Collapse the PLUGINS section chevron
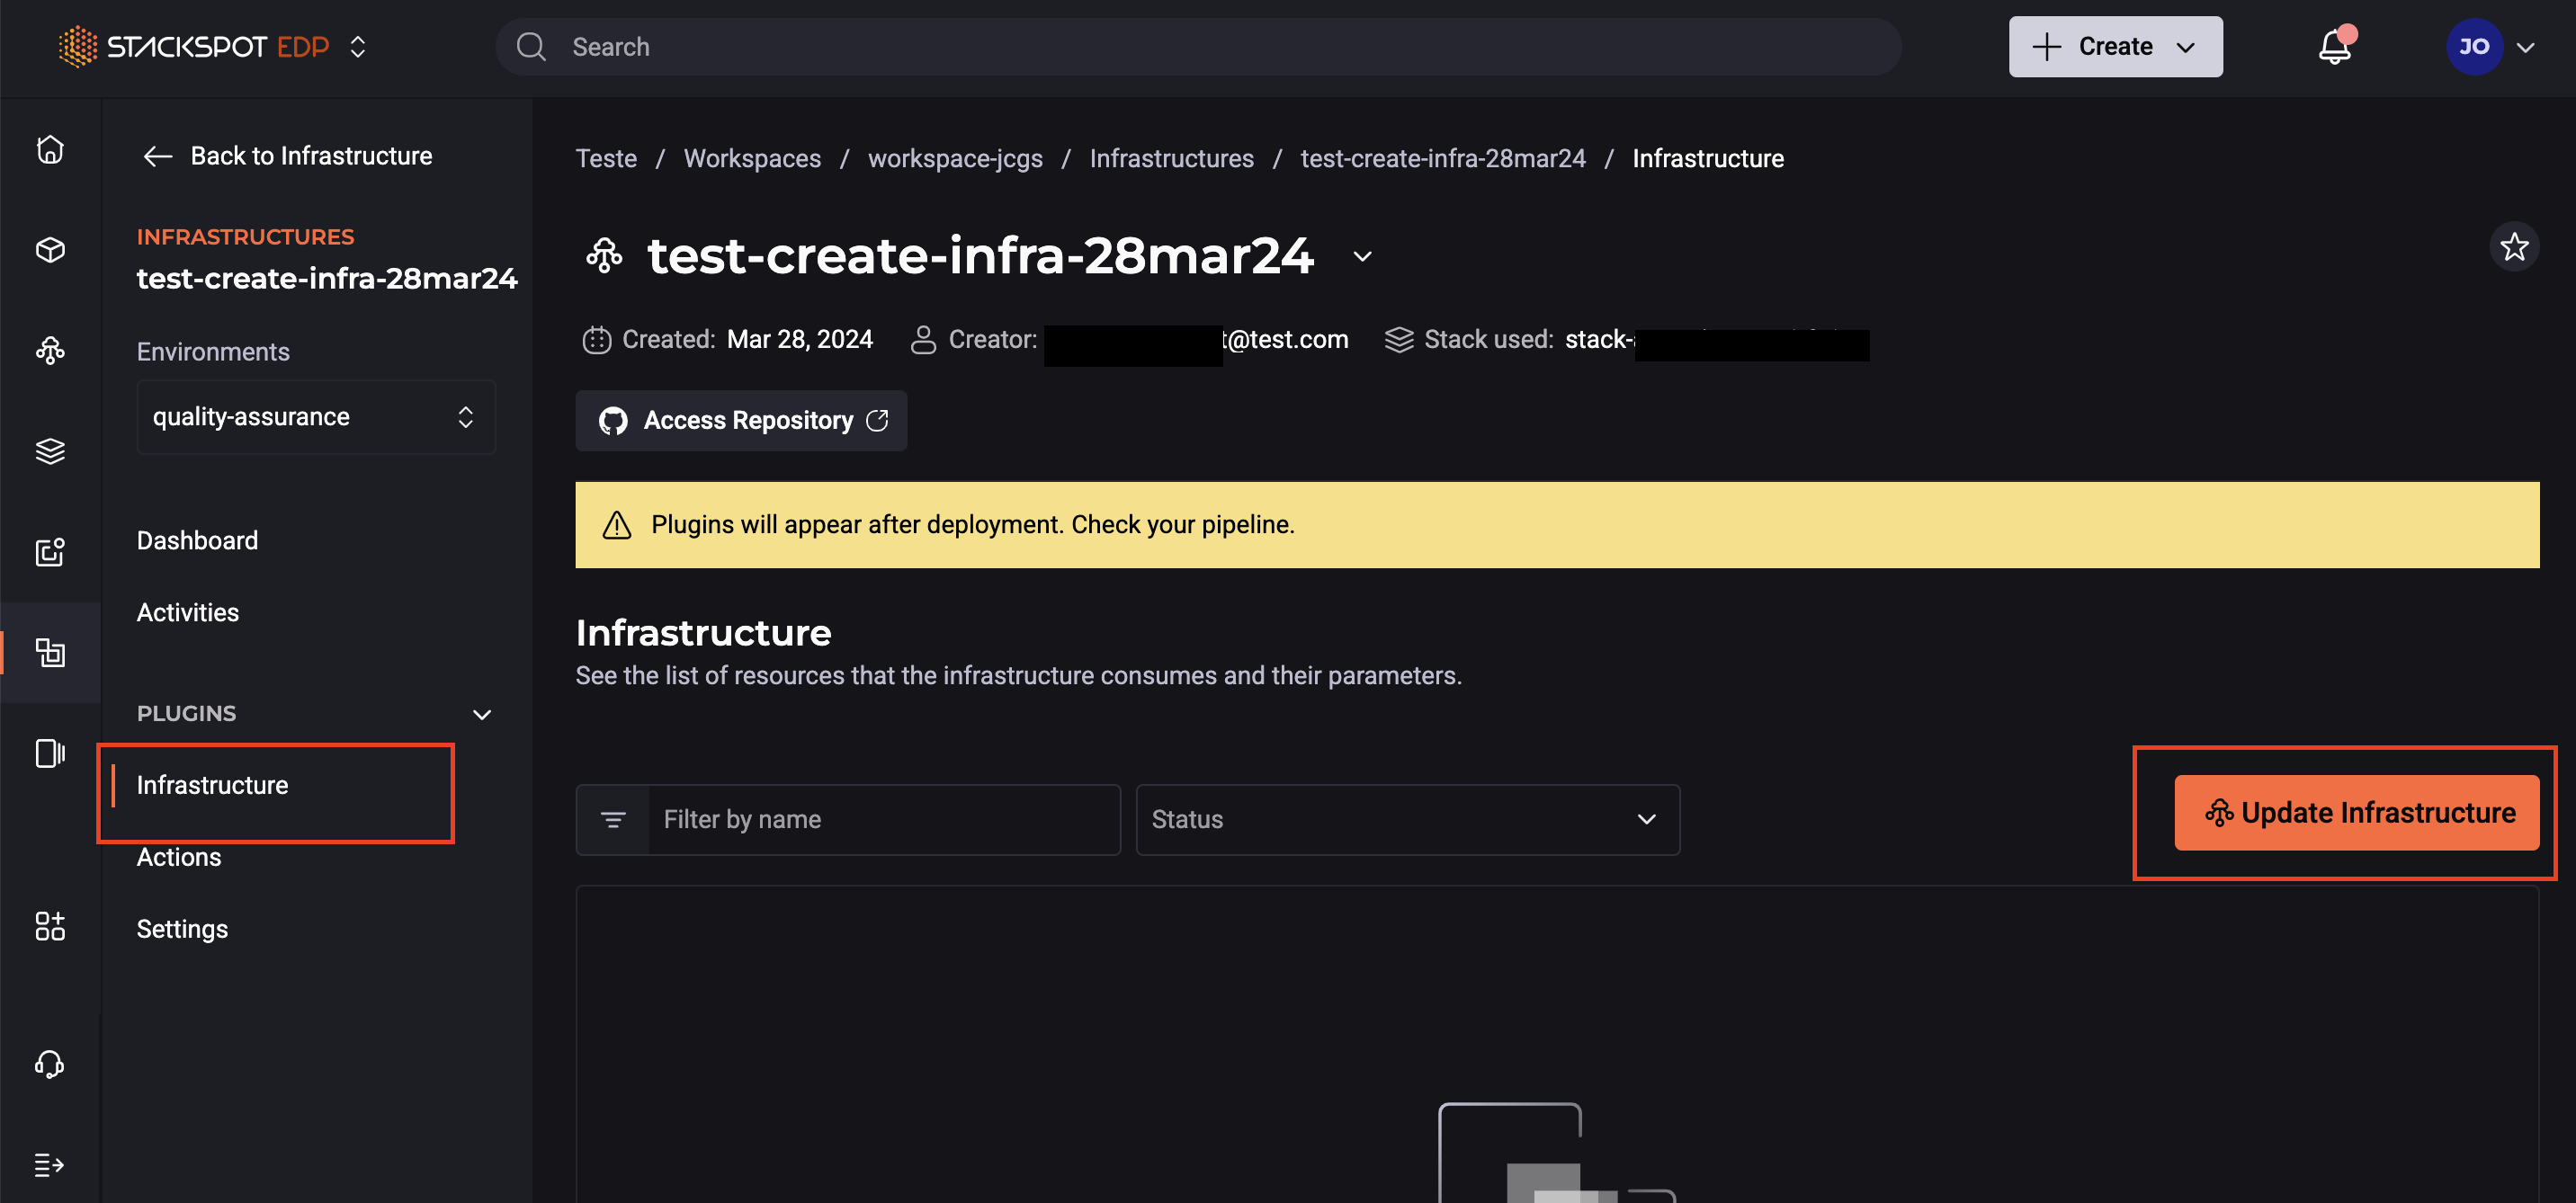This screenshot has height=1203, width=2576. point(482,714)
